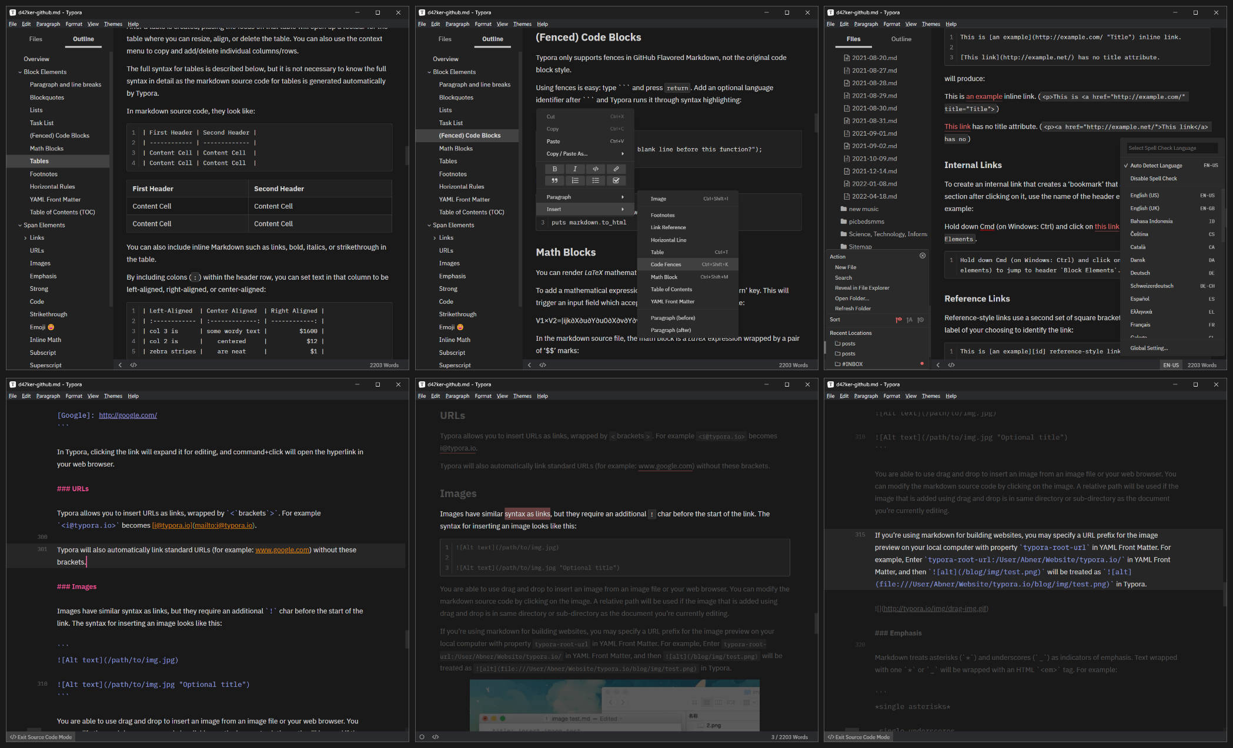Click the Bold button in context menu
Viewport: 1233px width, 748px height.
(x=554, y=169)
